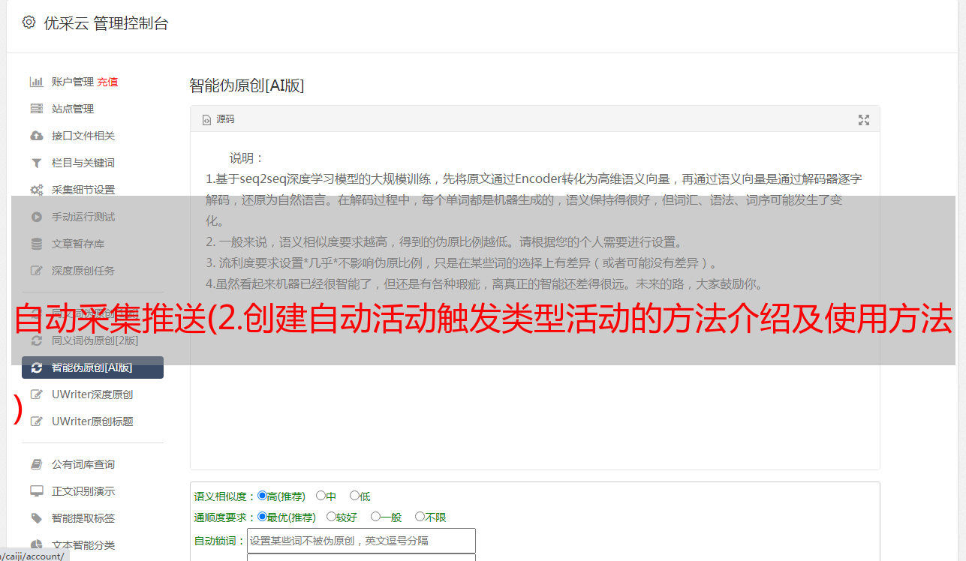
Task: Click the 接口文件相关 cloud upload icon
Action: pos(36,136)
